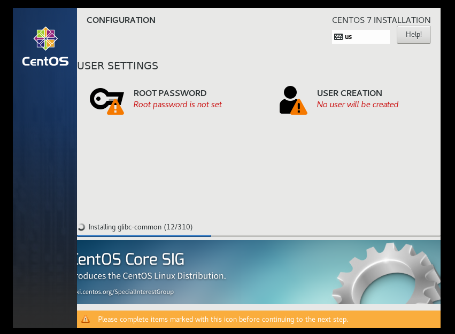Click the Help! button
Screen dimensions: 455x334
pyautogui.click(x=413, y=35)
